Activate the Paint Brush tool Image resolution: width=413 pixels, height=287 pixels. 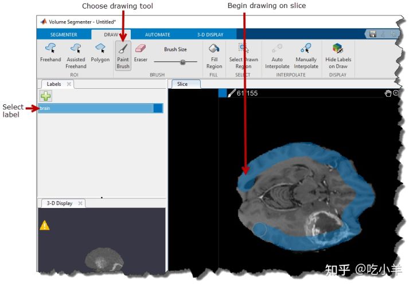click(123, 55)
